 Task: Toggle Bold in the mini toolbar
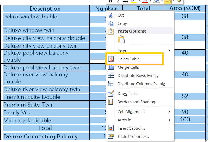[110, 1]
